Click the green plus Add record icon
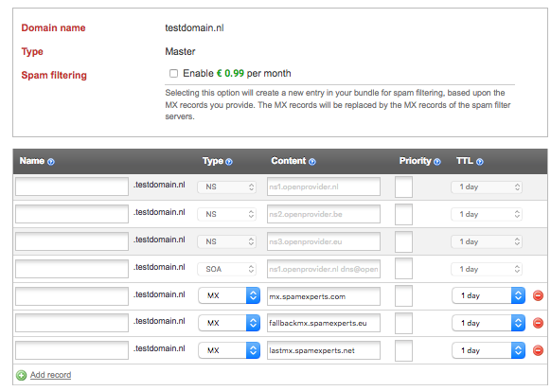This screenshot has width=551, height=391. [x=22, y=375]
